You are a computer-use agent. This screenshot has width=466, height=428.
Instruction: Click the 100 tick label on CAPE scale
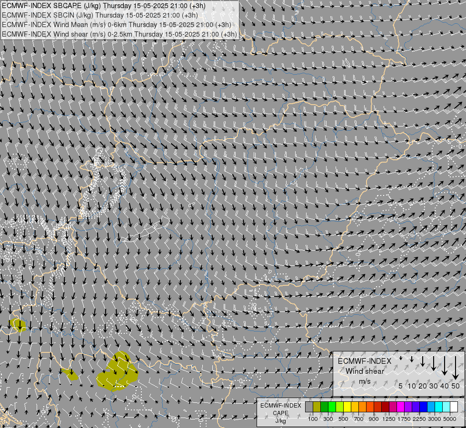point(313,419)
